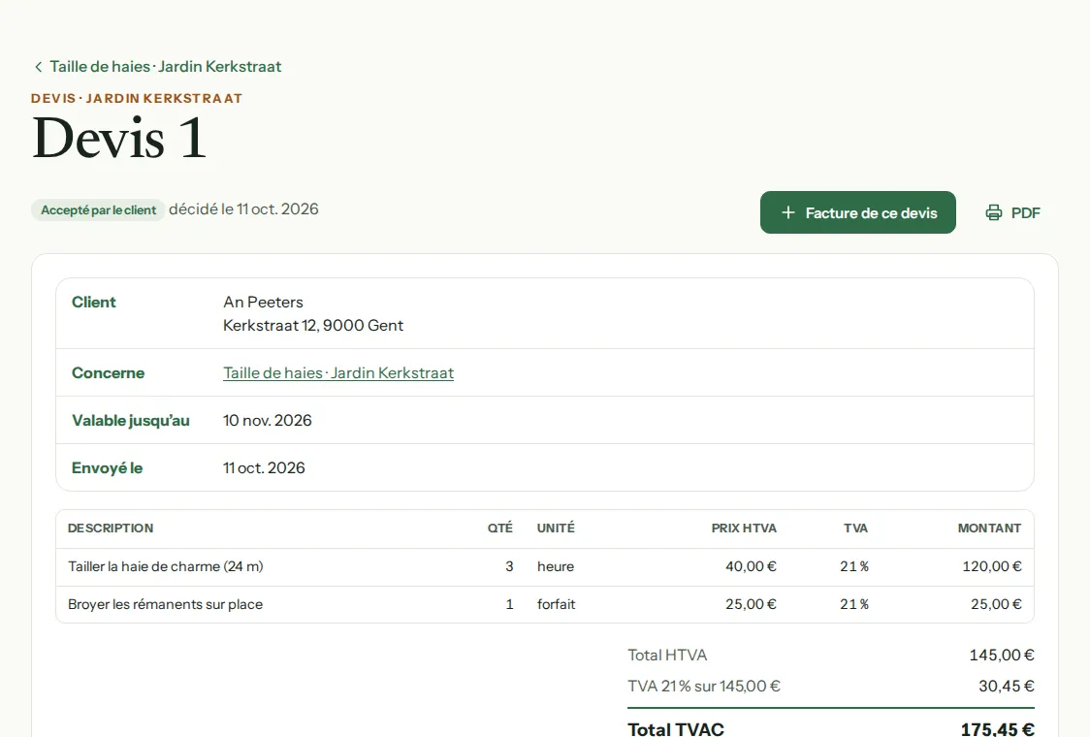The width and height of the screenshot is (1090, 737).
Task: Select the validity date '10 nov. 2026'
Action: (268, 421)
